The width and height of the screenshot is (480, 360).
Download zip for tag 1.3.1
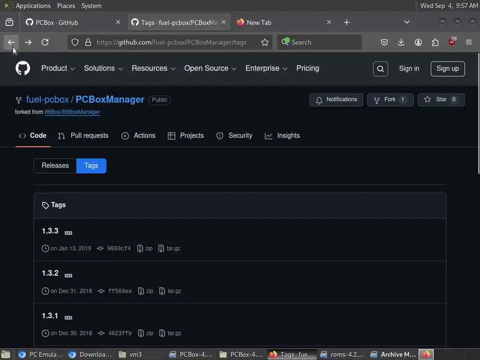(146, 333)
